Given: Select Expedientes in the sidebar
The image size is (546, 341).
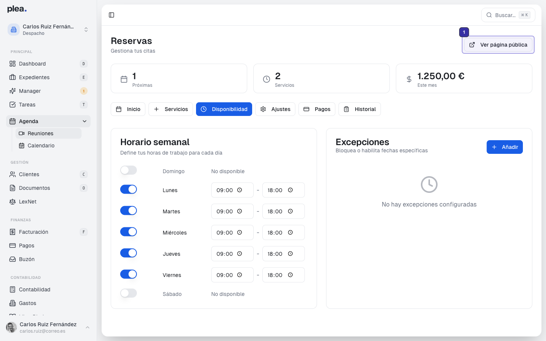Looking at the screenshot, I should coord(33,77).
